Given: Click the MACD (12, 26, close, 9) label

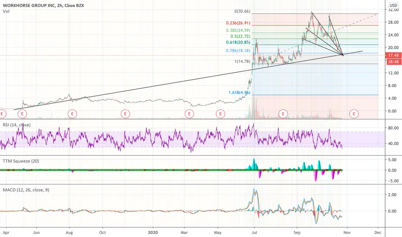Looking at the screenshot, I should pos(26,190).
